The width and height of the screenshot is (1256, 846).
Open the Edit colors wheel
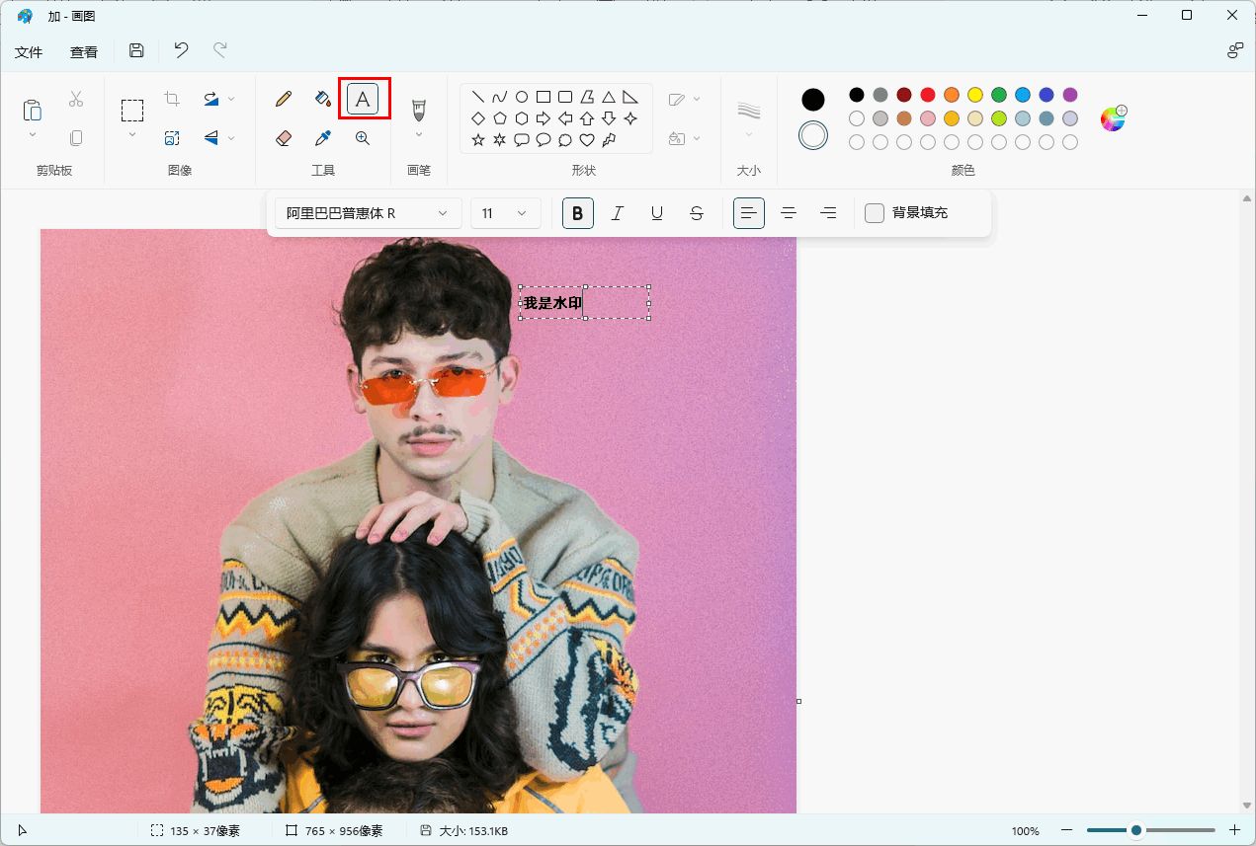(x=1113, y=118)
